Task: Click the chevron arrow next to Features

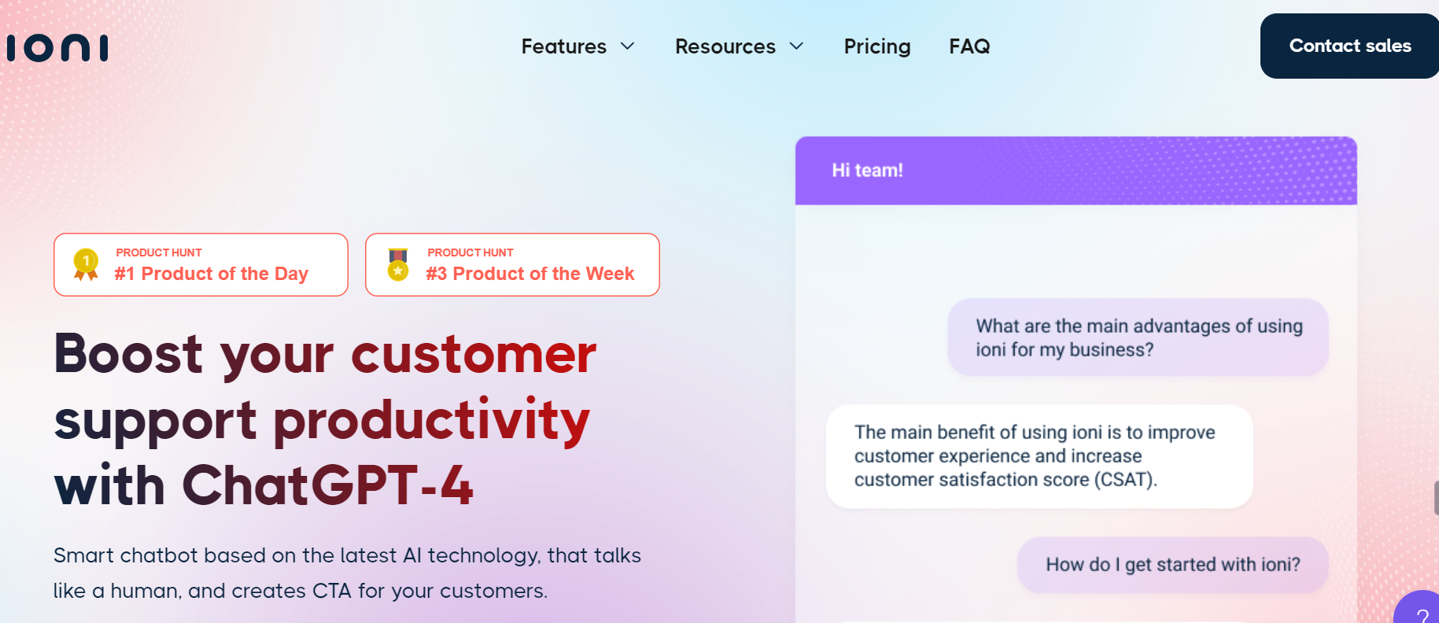Action: coord(627,46)
